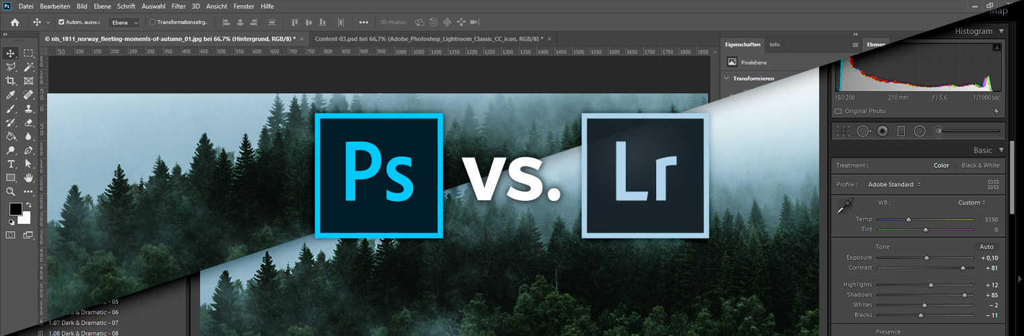1024x336 pixels.
Task: Select the Lightroom crop overlay tool
Action: (x=843, y=131)
